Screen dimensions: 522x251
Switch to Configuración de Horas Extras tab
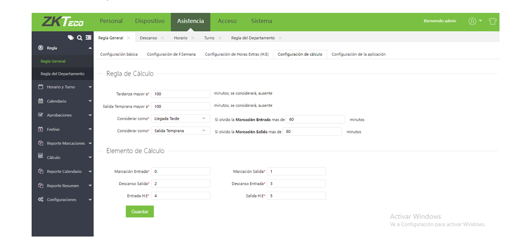pyautogui.click(x=236, y=54)
